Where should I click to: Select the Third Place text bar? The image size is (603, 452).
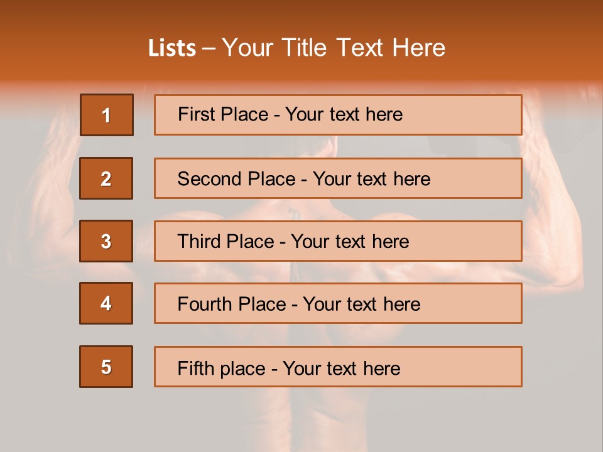(x=338, y=241)
